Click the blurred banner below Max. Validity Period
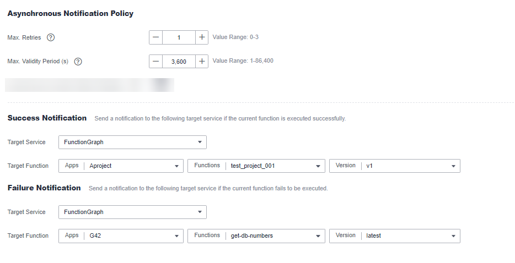 click(89, 85)
